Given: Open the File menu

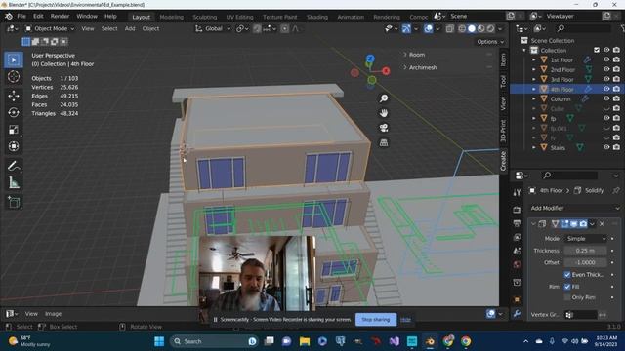Looking at the screenshot, I should tap(21, 17).
